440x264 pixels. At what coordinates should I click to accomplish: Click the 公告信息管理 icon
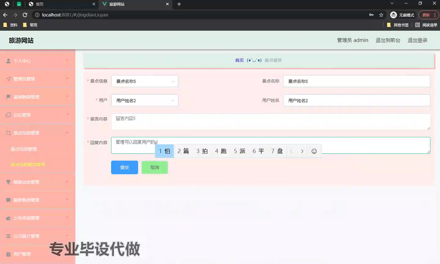click(x=8, y=218)
